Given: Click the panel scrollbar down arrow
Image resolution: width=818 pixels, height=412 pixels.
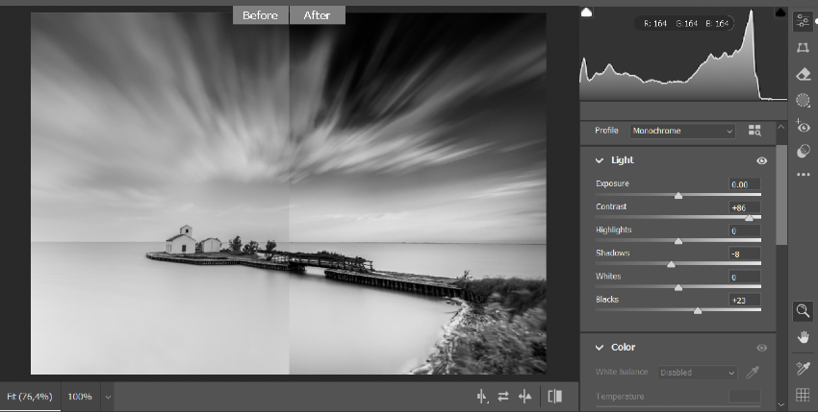Looking at the screenshot, I should (x=781, y=404).
